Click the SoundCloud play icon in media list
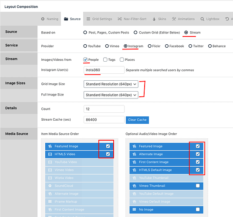 50,186
